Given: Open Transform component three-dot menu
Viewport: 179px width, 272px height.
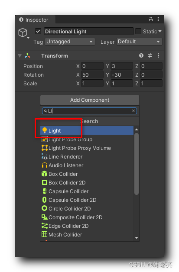Looking at the screenshot, I should (159, 55).
